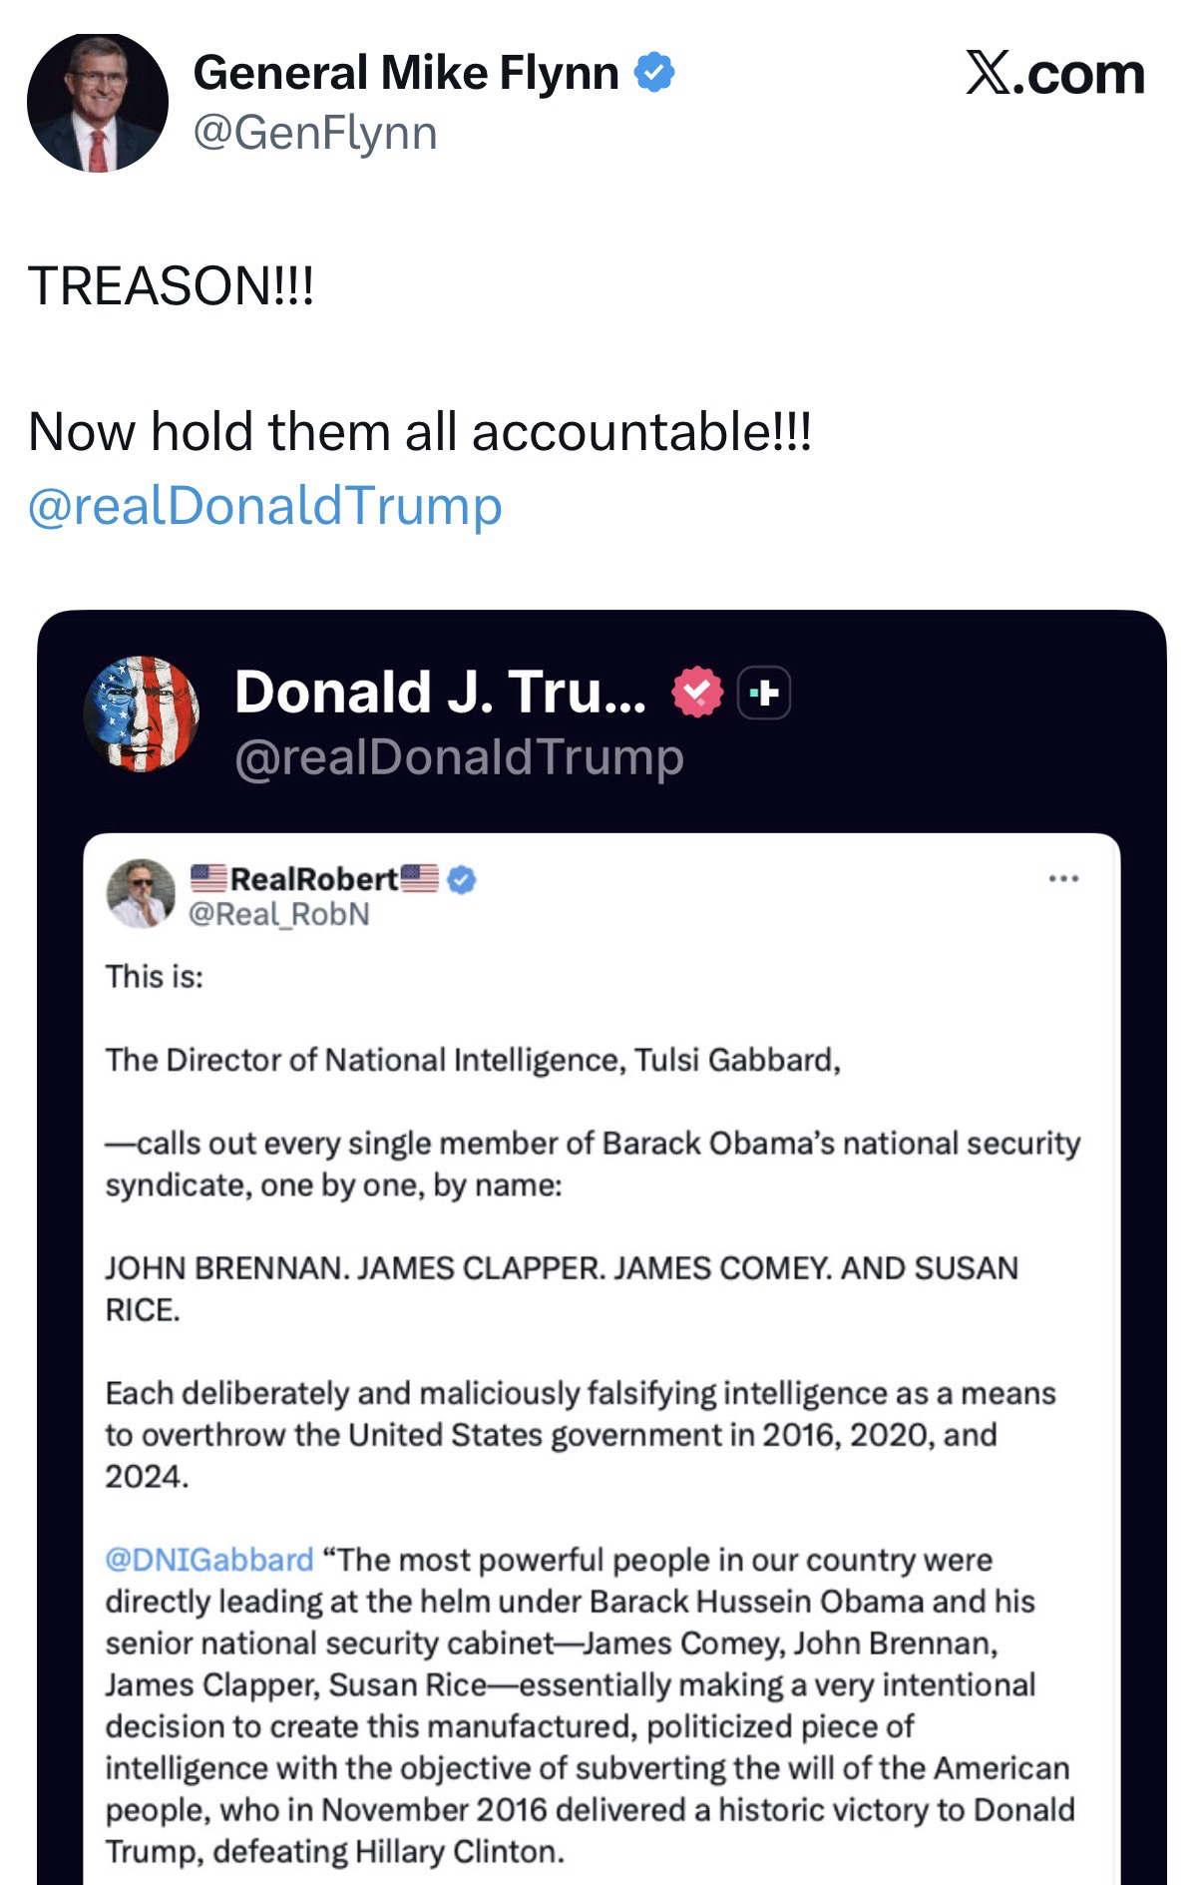Click the General Mike Flynn display name
The width and height of the screenshot is (1203, 1885).
tap(406, 73)
